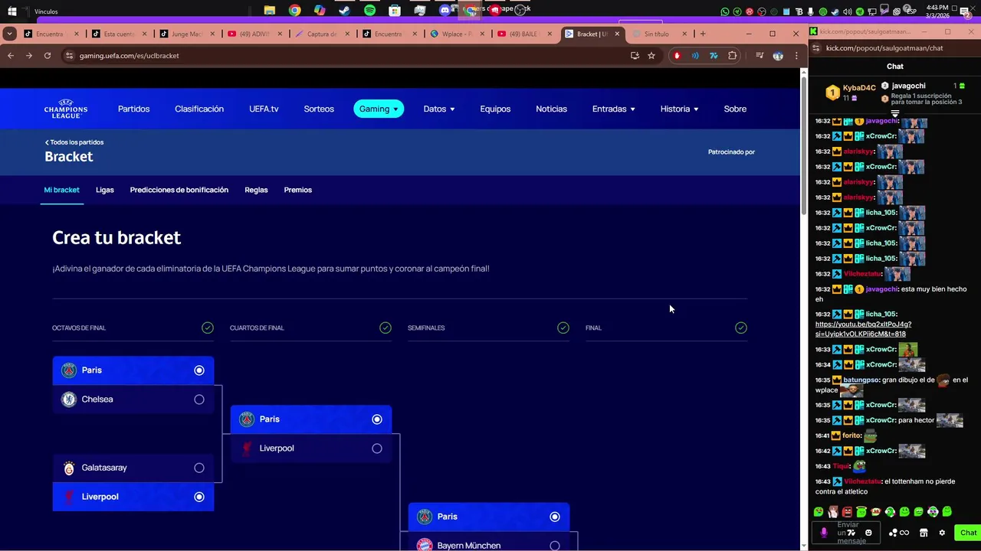The width and height of the screenshot is (981, 551).
Task: Select Bayern München radio in semifinales
Action: [x=555, y=546]
